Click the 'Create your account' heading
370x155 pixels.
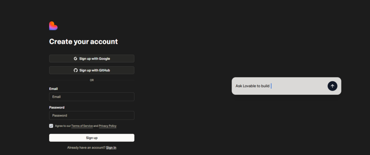[83, 42]
